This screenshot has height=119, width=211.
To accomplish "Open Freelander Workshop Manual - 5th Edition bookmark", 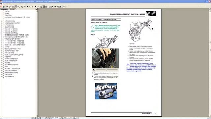I will tap(17, 17).
